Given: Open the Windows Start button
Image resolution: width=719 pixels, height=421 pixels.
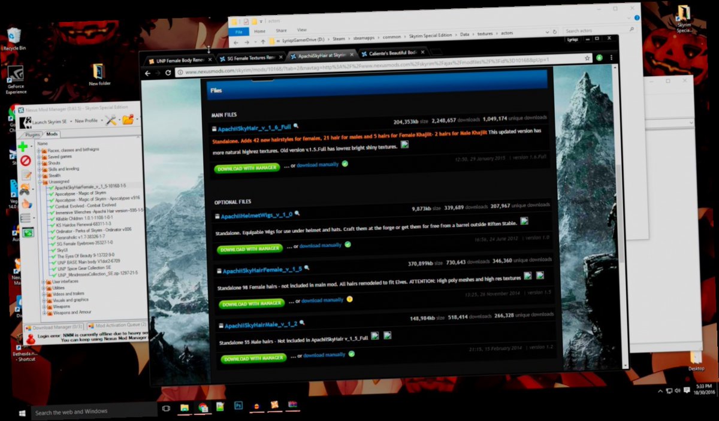Looking at the screenshot, I should click(x=21, y=413).
